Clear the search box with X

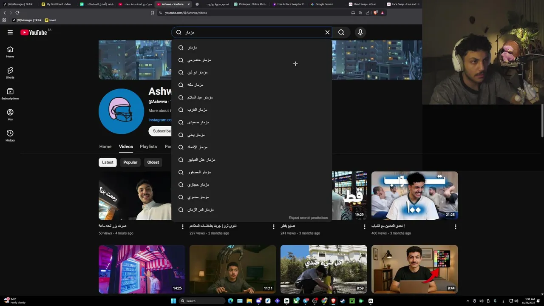[327, 32]
